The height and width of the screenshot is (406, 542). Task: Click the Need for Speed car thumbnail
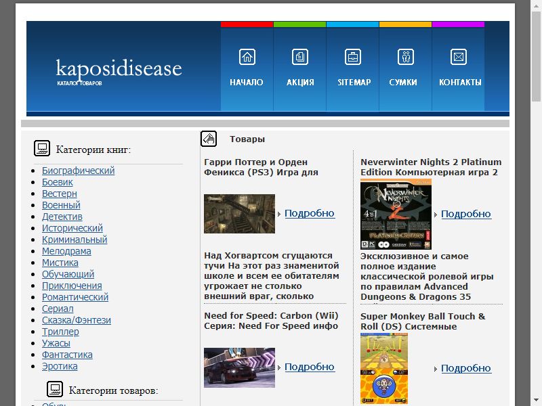pos(239,367)
